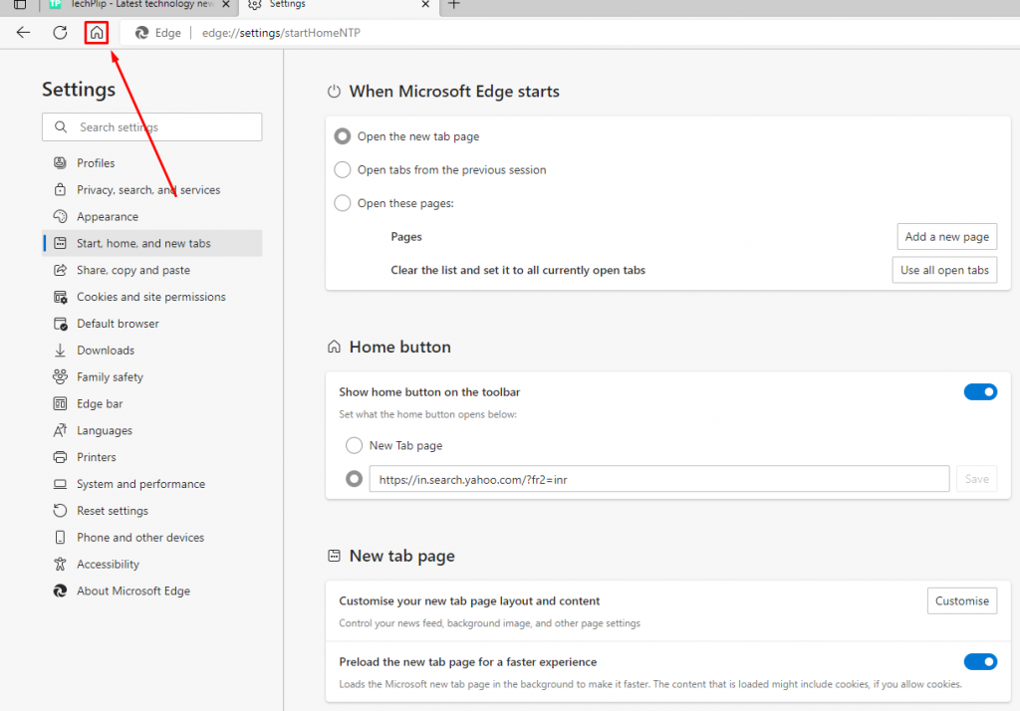Screen dimensions: 1020x711
Task: Open System and performance settings
Action: (x=152, y=484)
